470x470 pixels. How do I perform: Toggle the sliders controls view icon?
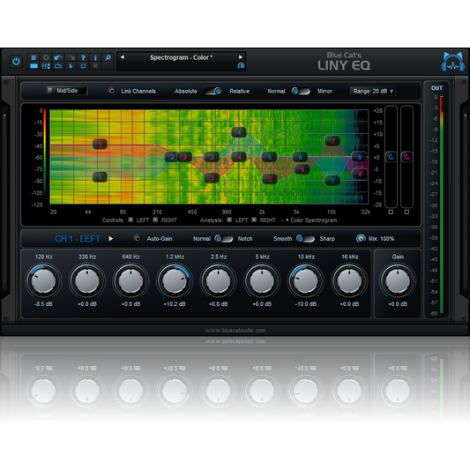click(46, 65)
